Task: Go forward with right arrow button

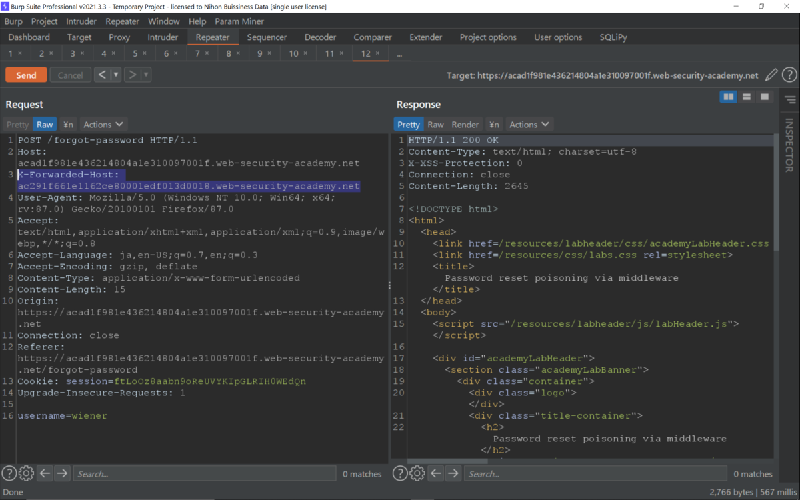Action: (x=132, y=75)
